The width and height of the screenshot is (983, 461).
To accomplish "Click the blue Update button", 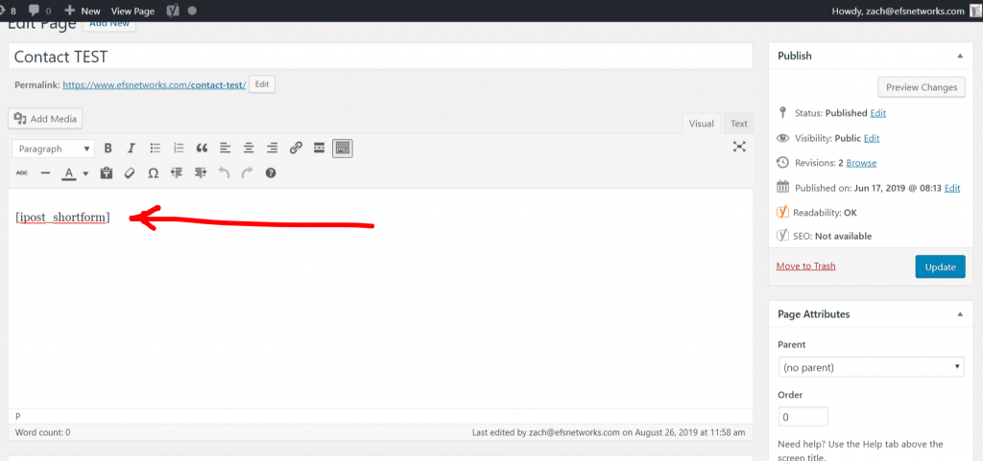I will pyautogui.click(x=941, y=266).
